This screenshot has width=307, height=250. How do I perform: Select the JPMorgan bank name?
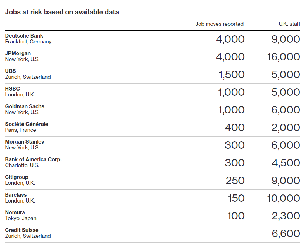pyautogui.click(x=18, y=53)
